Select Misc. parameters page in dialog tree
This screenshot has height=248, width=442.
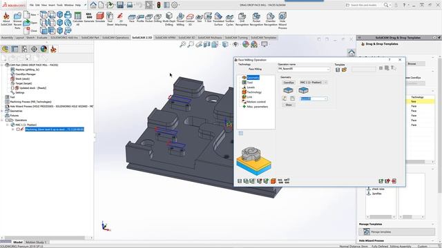(258, 107)
